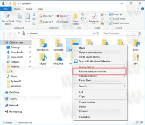This screenshot has height=125, width=145.
Task: Click Select all in ribbon
Action: (116, 14)
